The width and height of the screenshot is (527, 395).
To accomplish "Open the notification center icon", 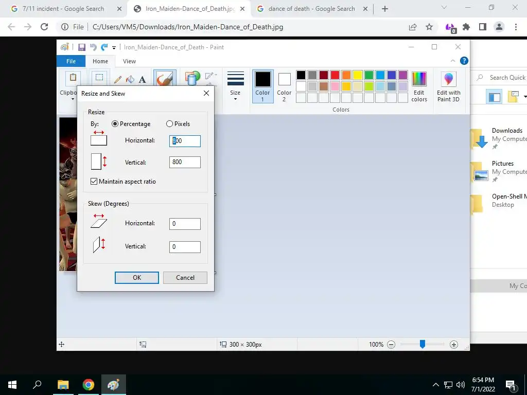I will click(x=511, y=385).
